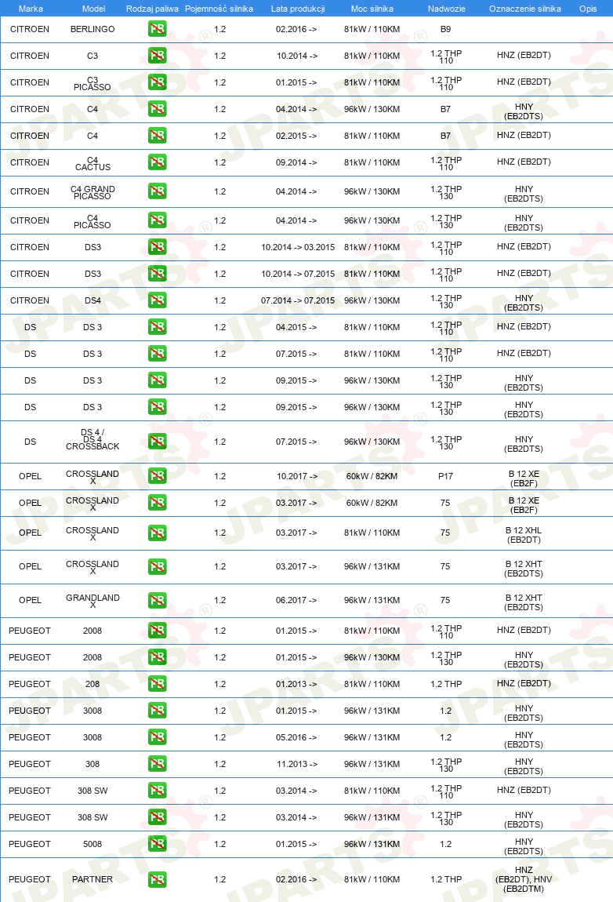
Task: Click the fuel icon in the GRANDLAND X row
Action: coord(157,600)
